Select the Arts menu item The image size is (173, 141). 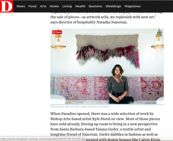[x=43, y=6]
